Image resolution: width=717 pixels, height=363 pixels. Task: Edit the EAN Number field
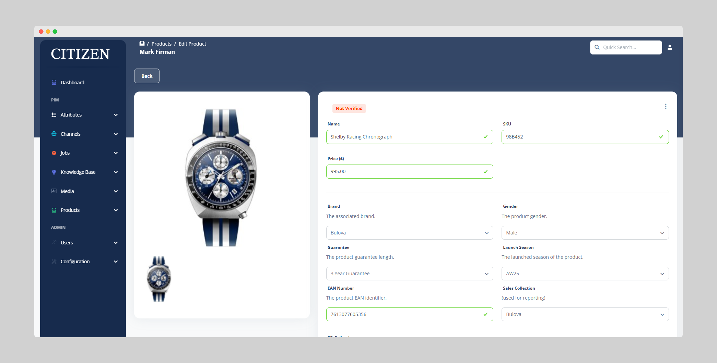410,314
